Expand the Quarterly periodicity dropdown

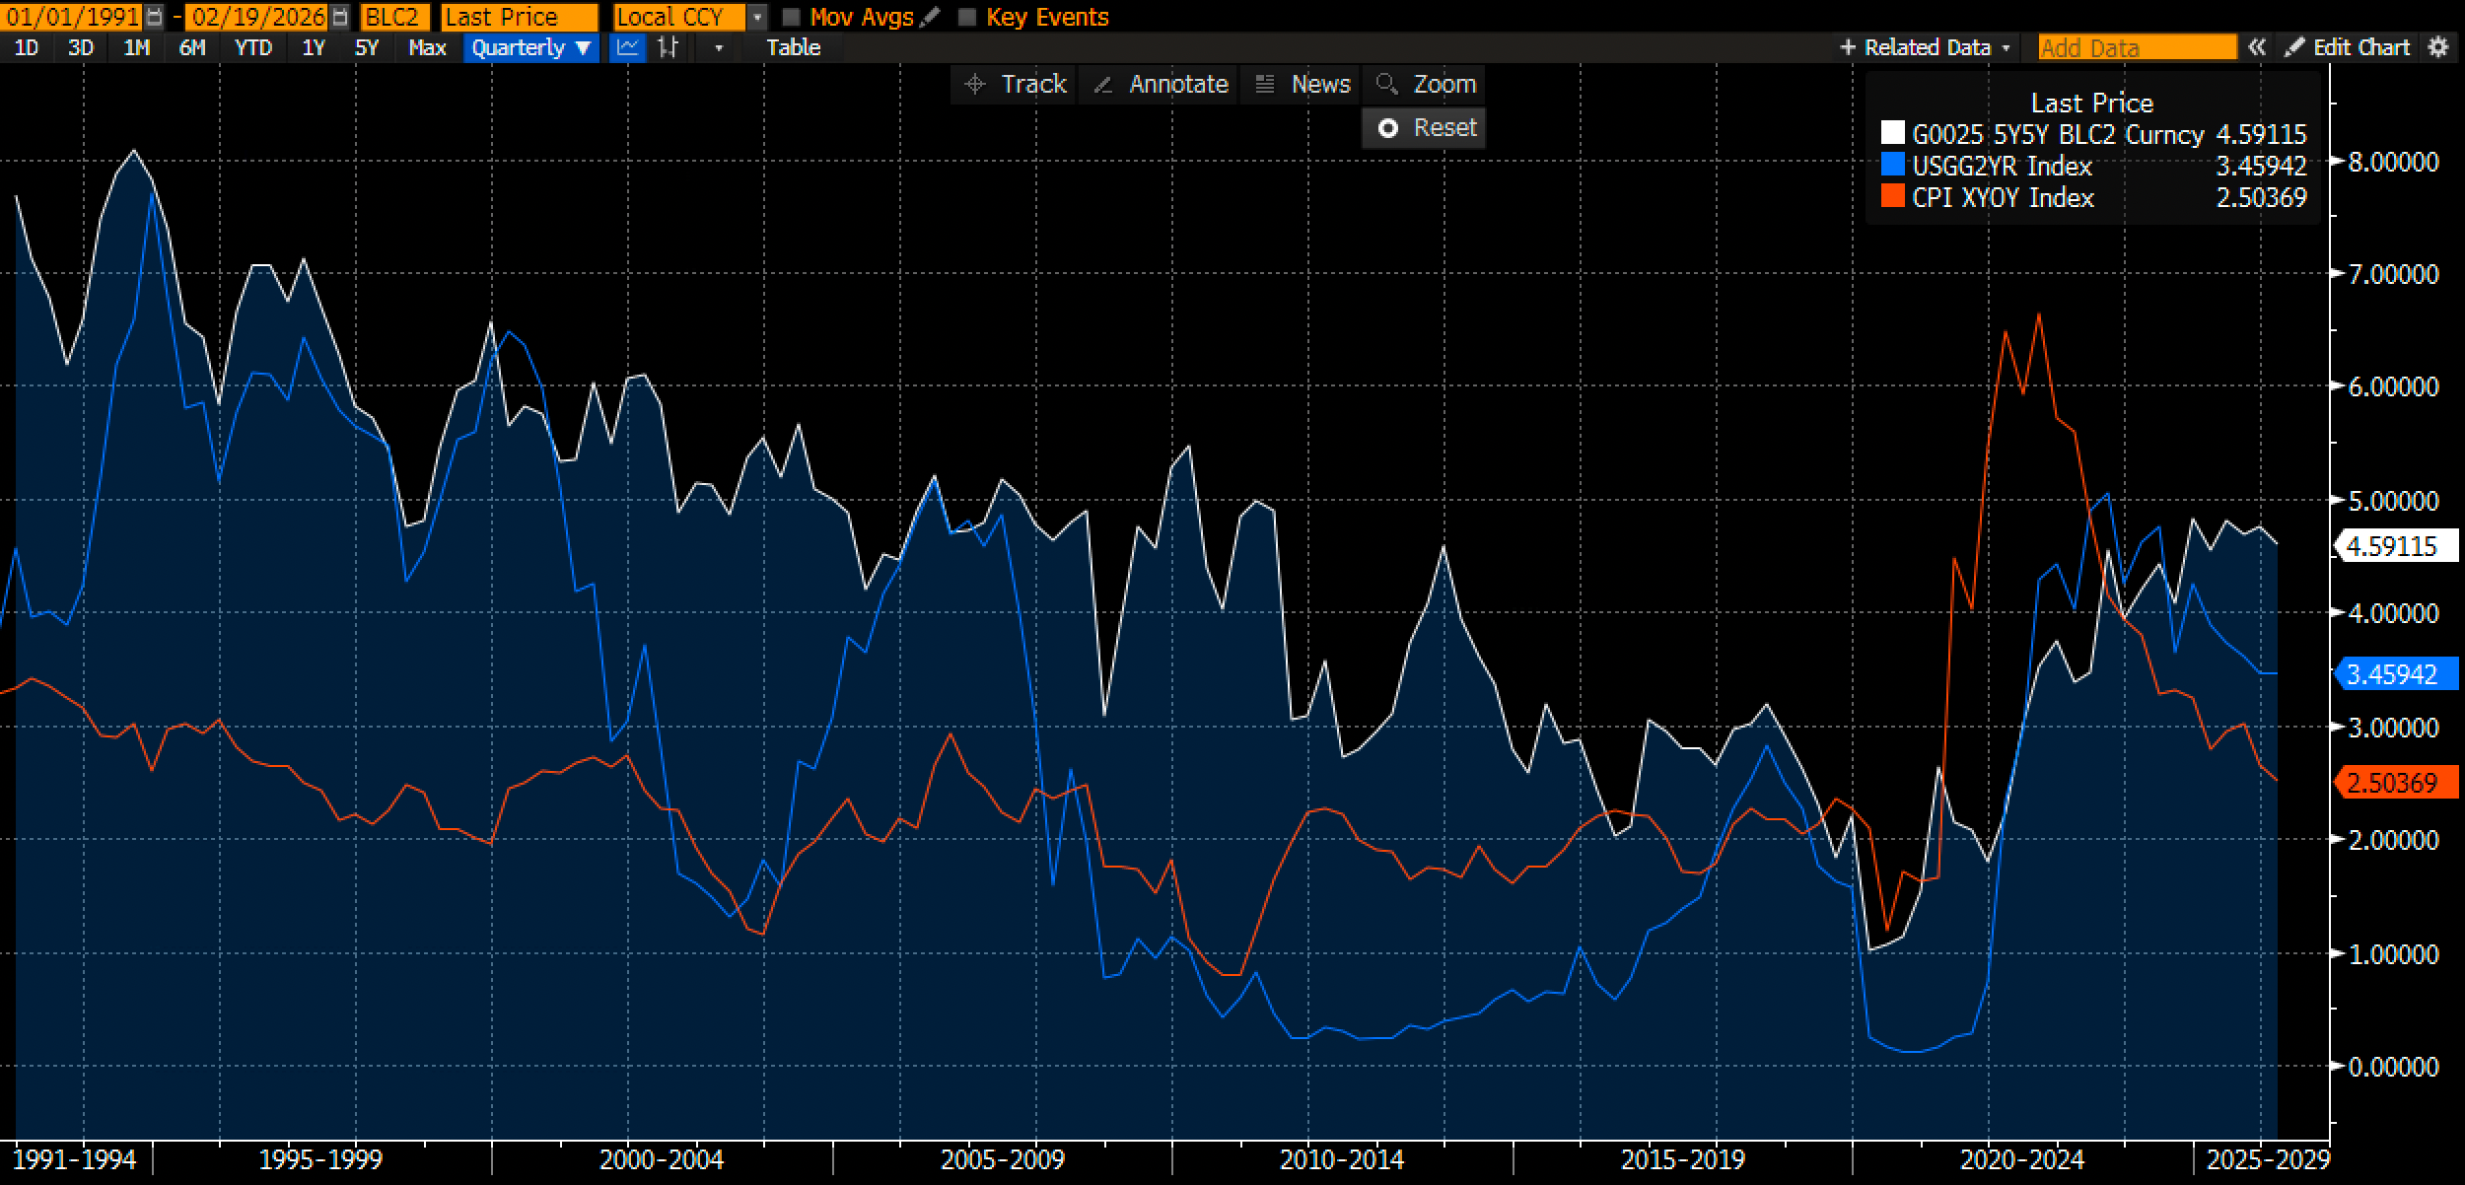(x=530, y=47)
